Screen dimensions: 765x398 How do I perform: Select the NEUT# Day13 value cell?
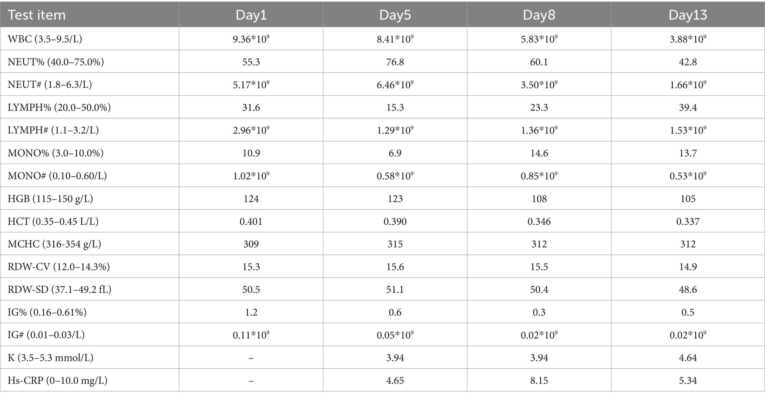[x=688, y=85]
